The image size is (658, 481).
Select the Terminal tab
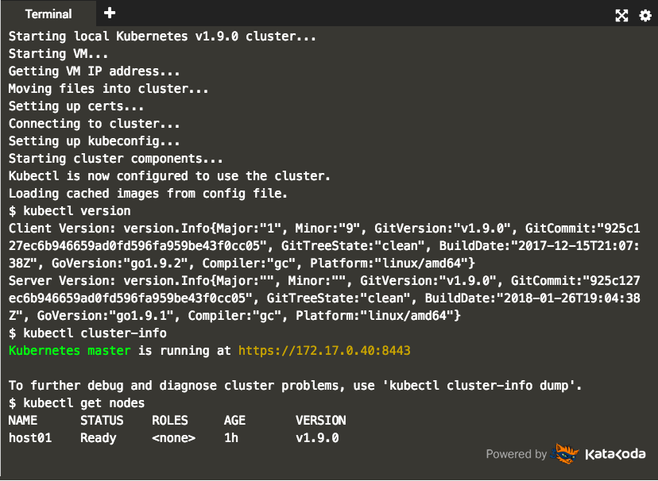click(48, 13)
